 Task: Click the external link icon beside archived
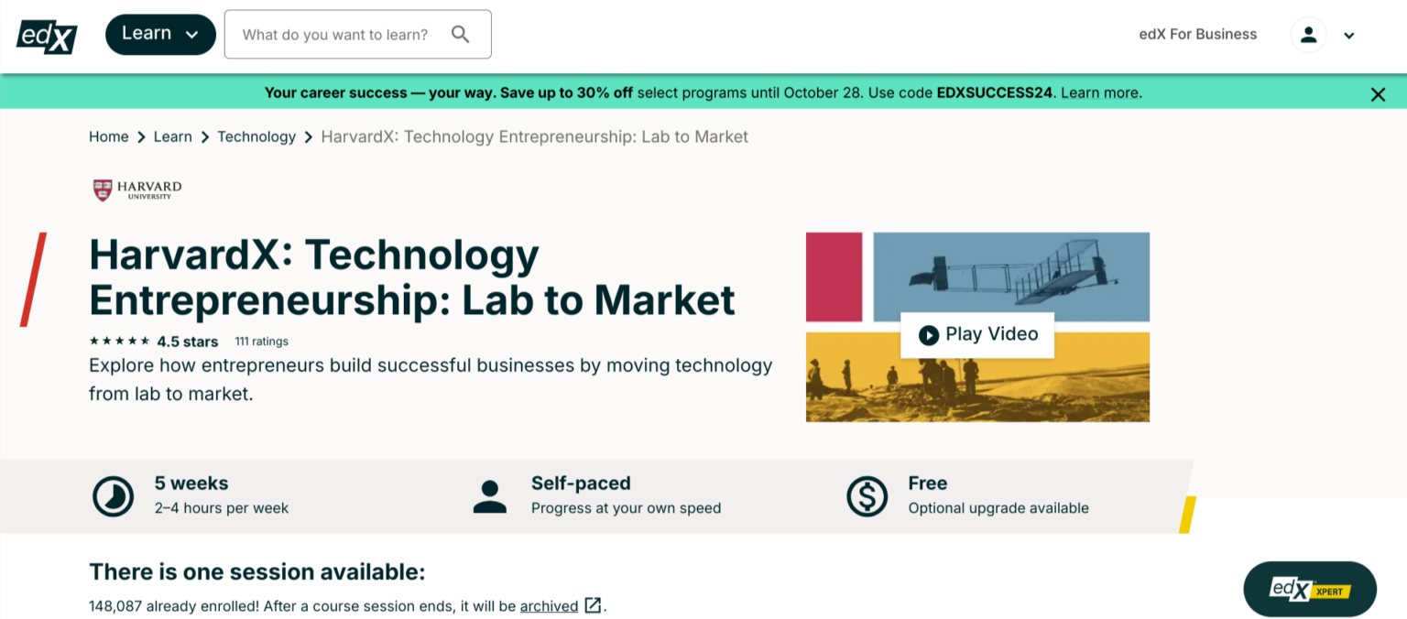click(x=593, y=605)
